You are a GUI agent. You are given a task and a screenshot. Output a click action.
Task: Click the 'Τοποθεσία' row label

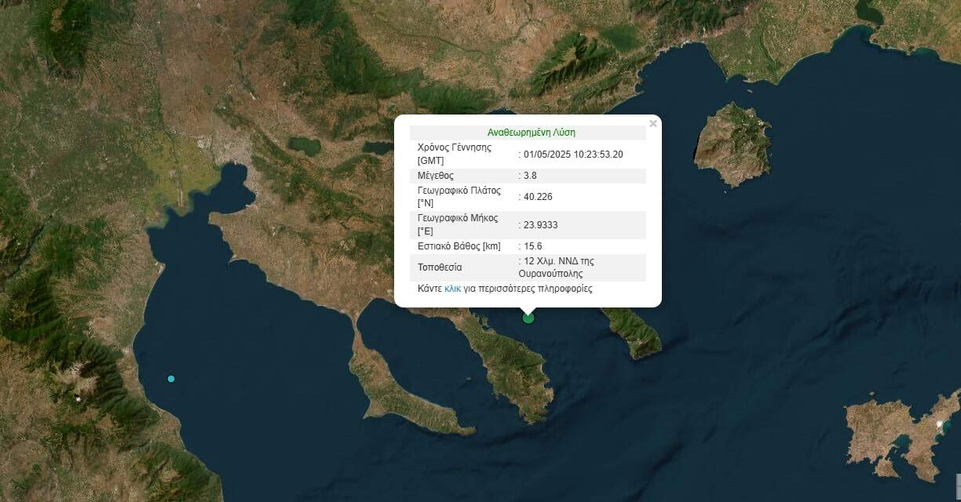pyautogui.click(x=440, y=267)
